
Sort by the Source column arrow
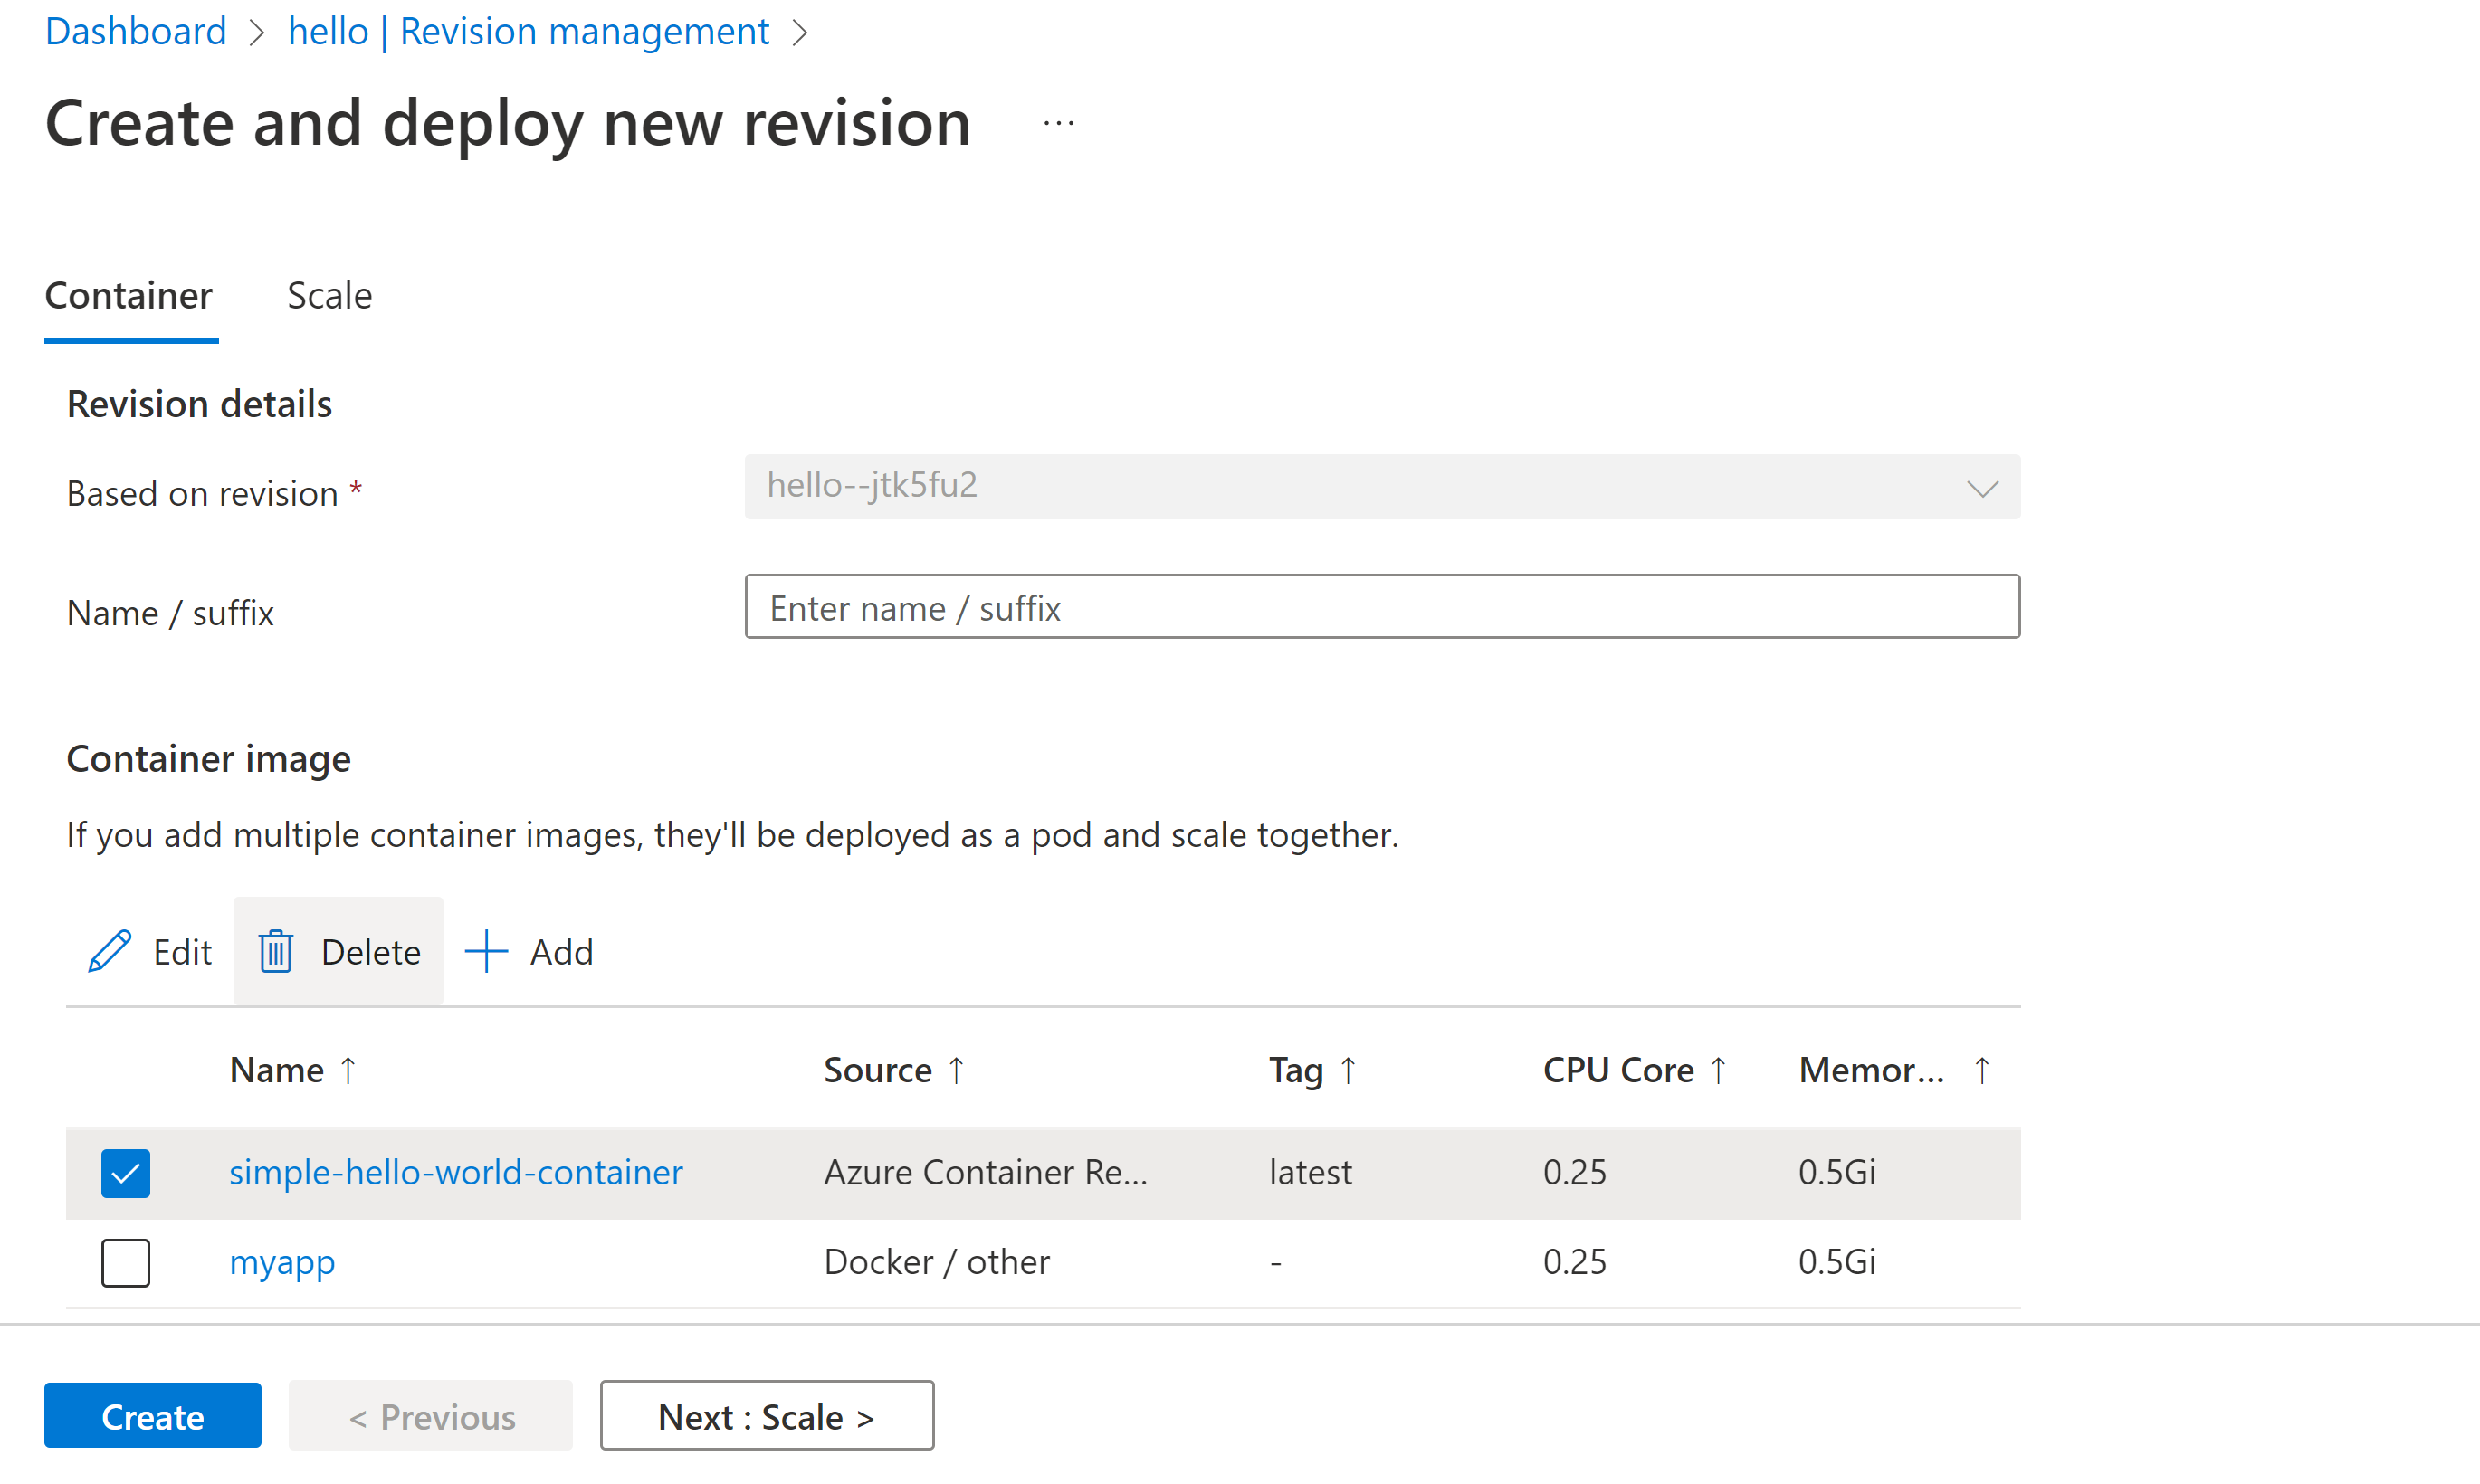pyautogui.click(x=956, y=1069)
